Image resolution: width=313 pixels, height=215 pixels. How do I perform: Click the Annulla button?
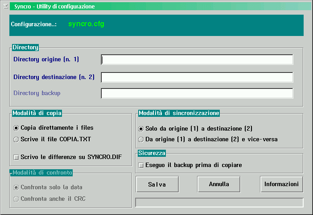tap(218, 184)
